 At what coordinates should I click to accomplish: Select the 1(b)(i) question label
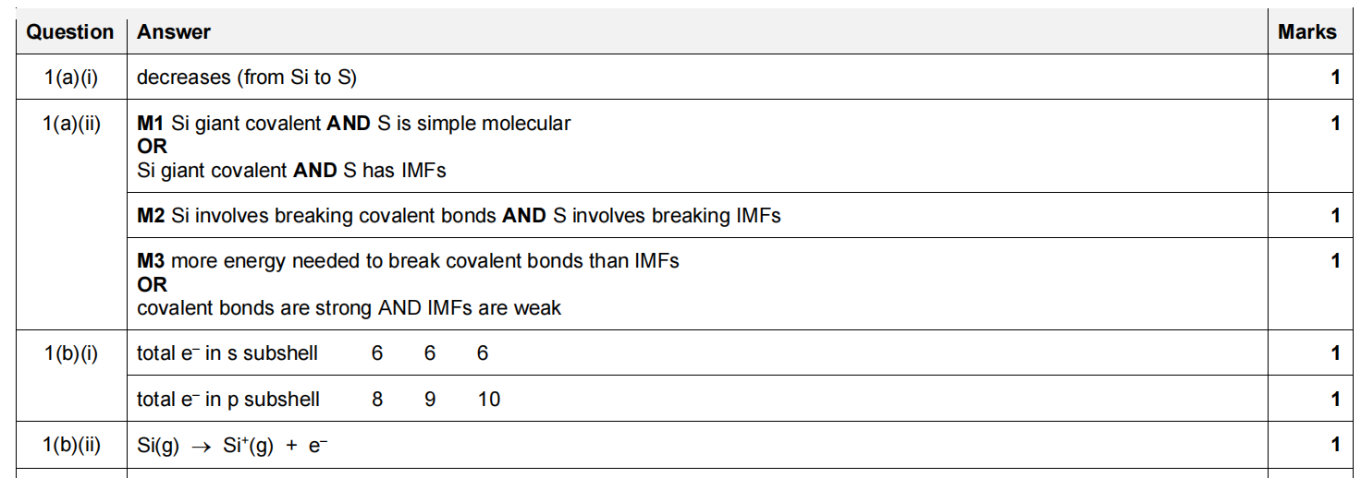pyautogui.click(x=71, y=353)
